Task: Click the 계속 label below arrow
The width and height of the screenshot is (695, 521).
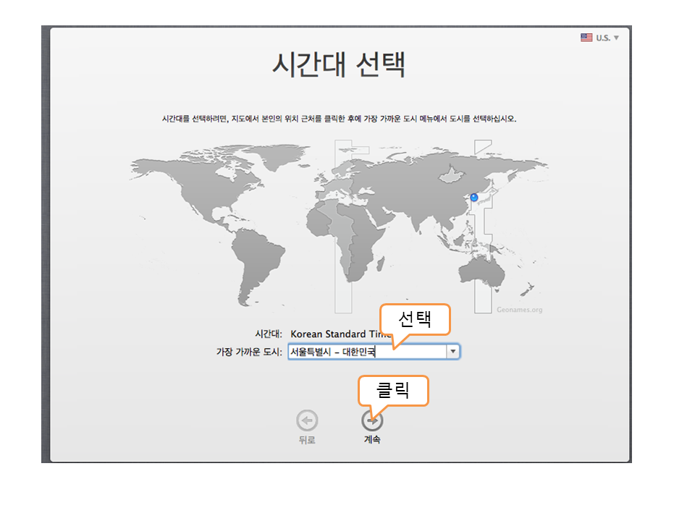Action: click(372, 440)
